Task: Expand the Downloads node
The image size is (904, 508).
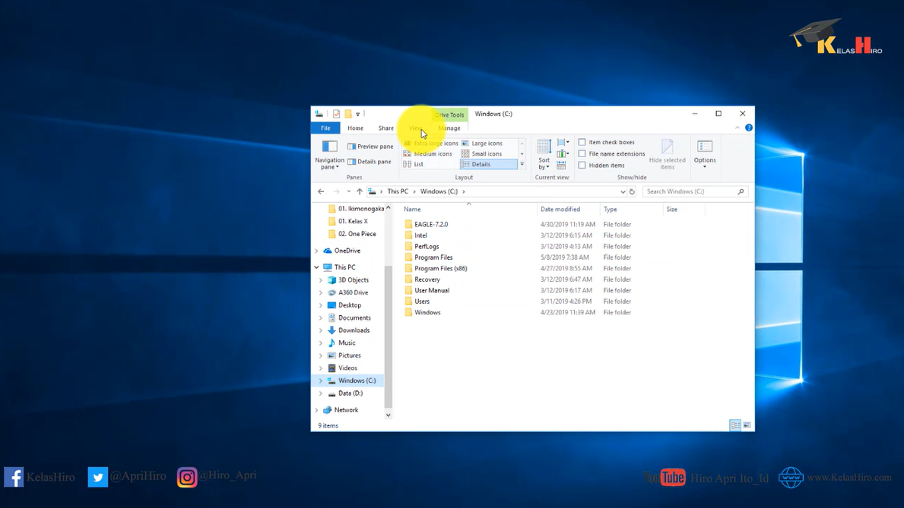Action: pos(321,330)
